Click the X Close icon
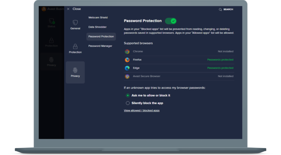 (x=68, y=9)
